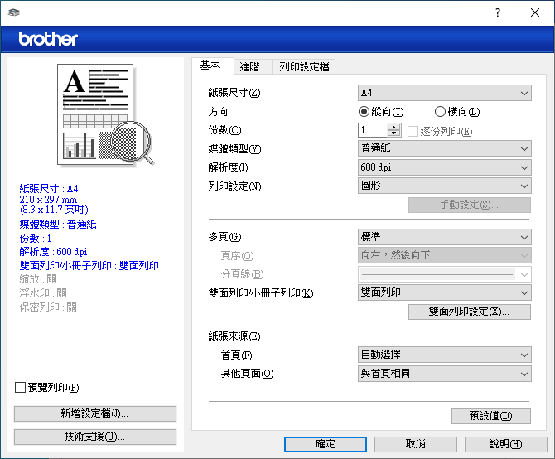
Task: Click the 取消 cancel button
Action: [x=416, y=444]
